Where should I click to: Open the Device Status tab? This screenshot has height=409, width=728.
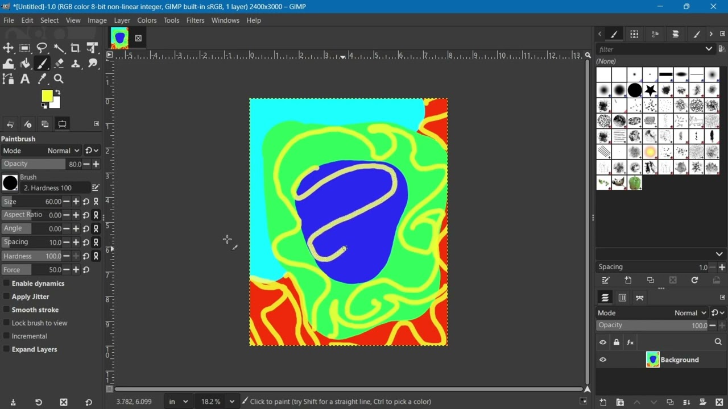(x=27, y=124)
